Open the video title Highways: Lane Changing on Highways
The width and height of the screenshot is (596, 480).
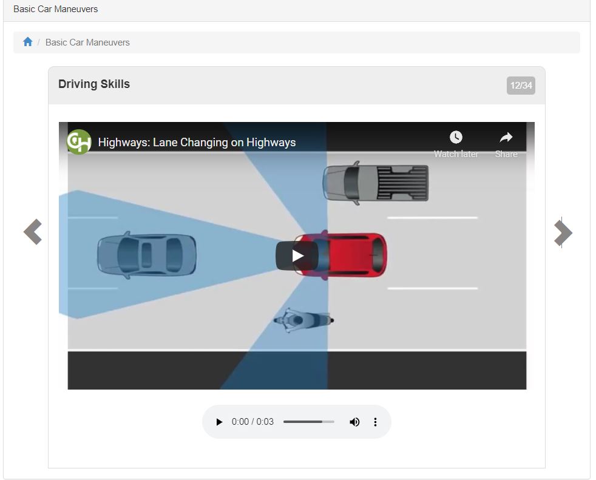point(197,142)
